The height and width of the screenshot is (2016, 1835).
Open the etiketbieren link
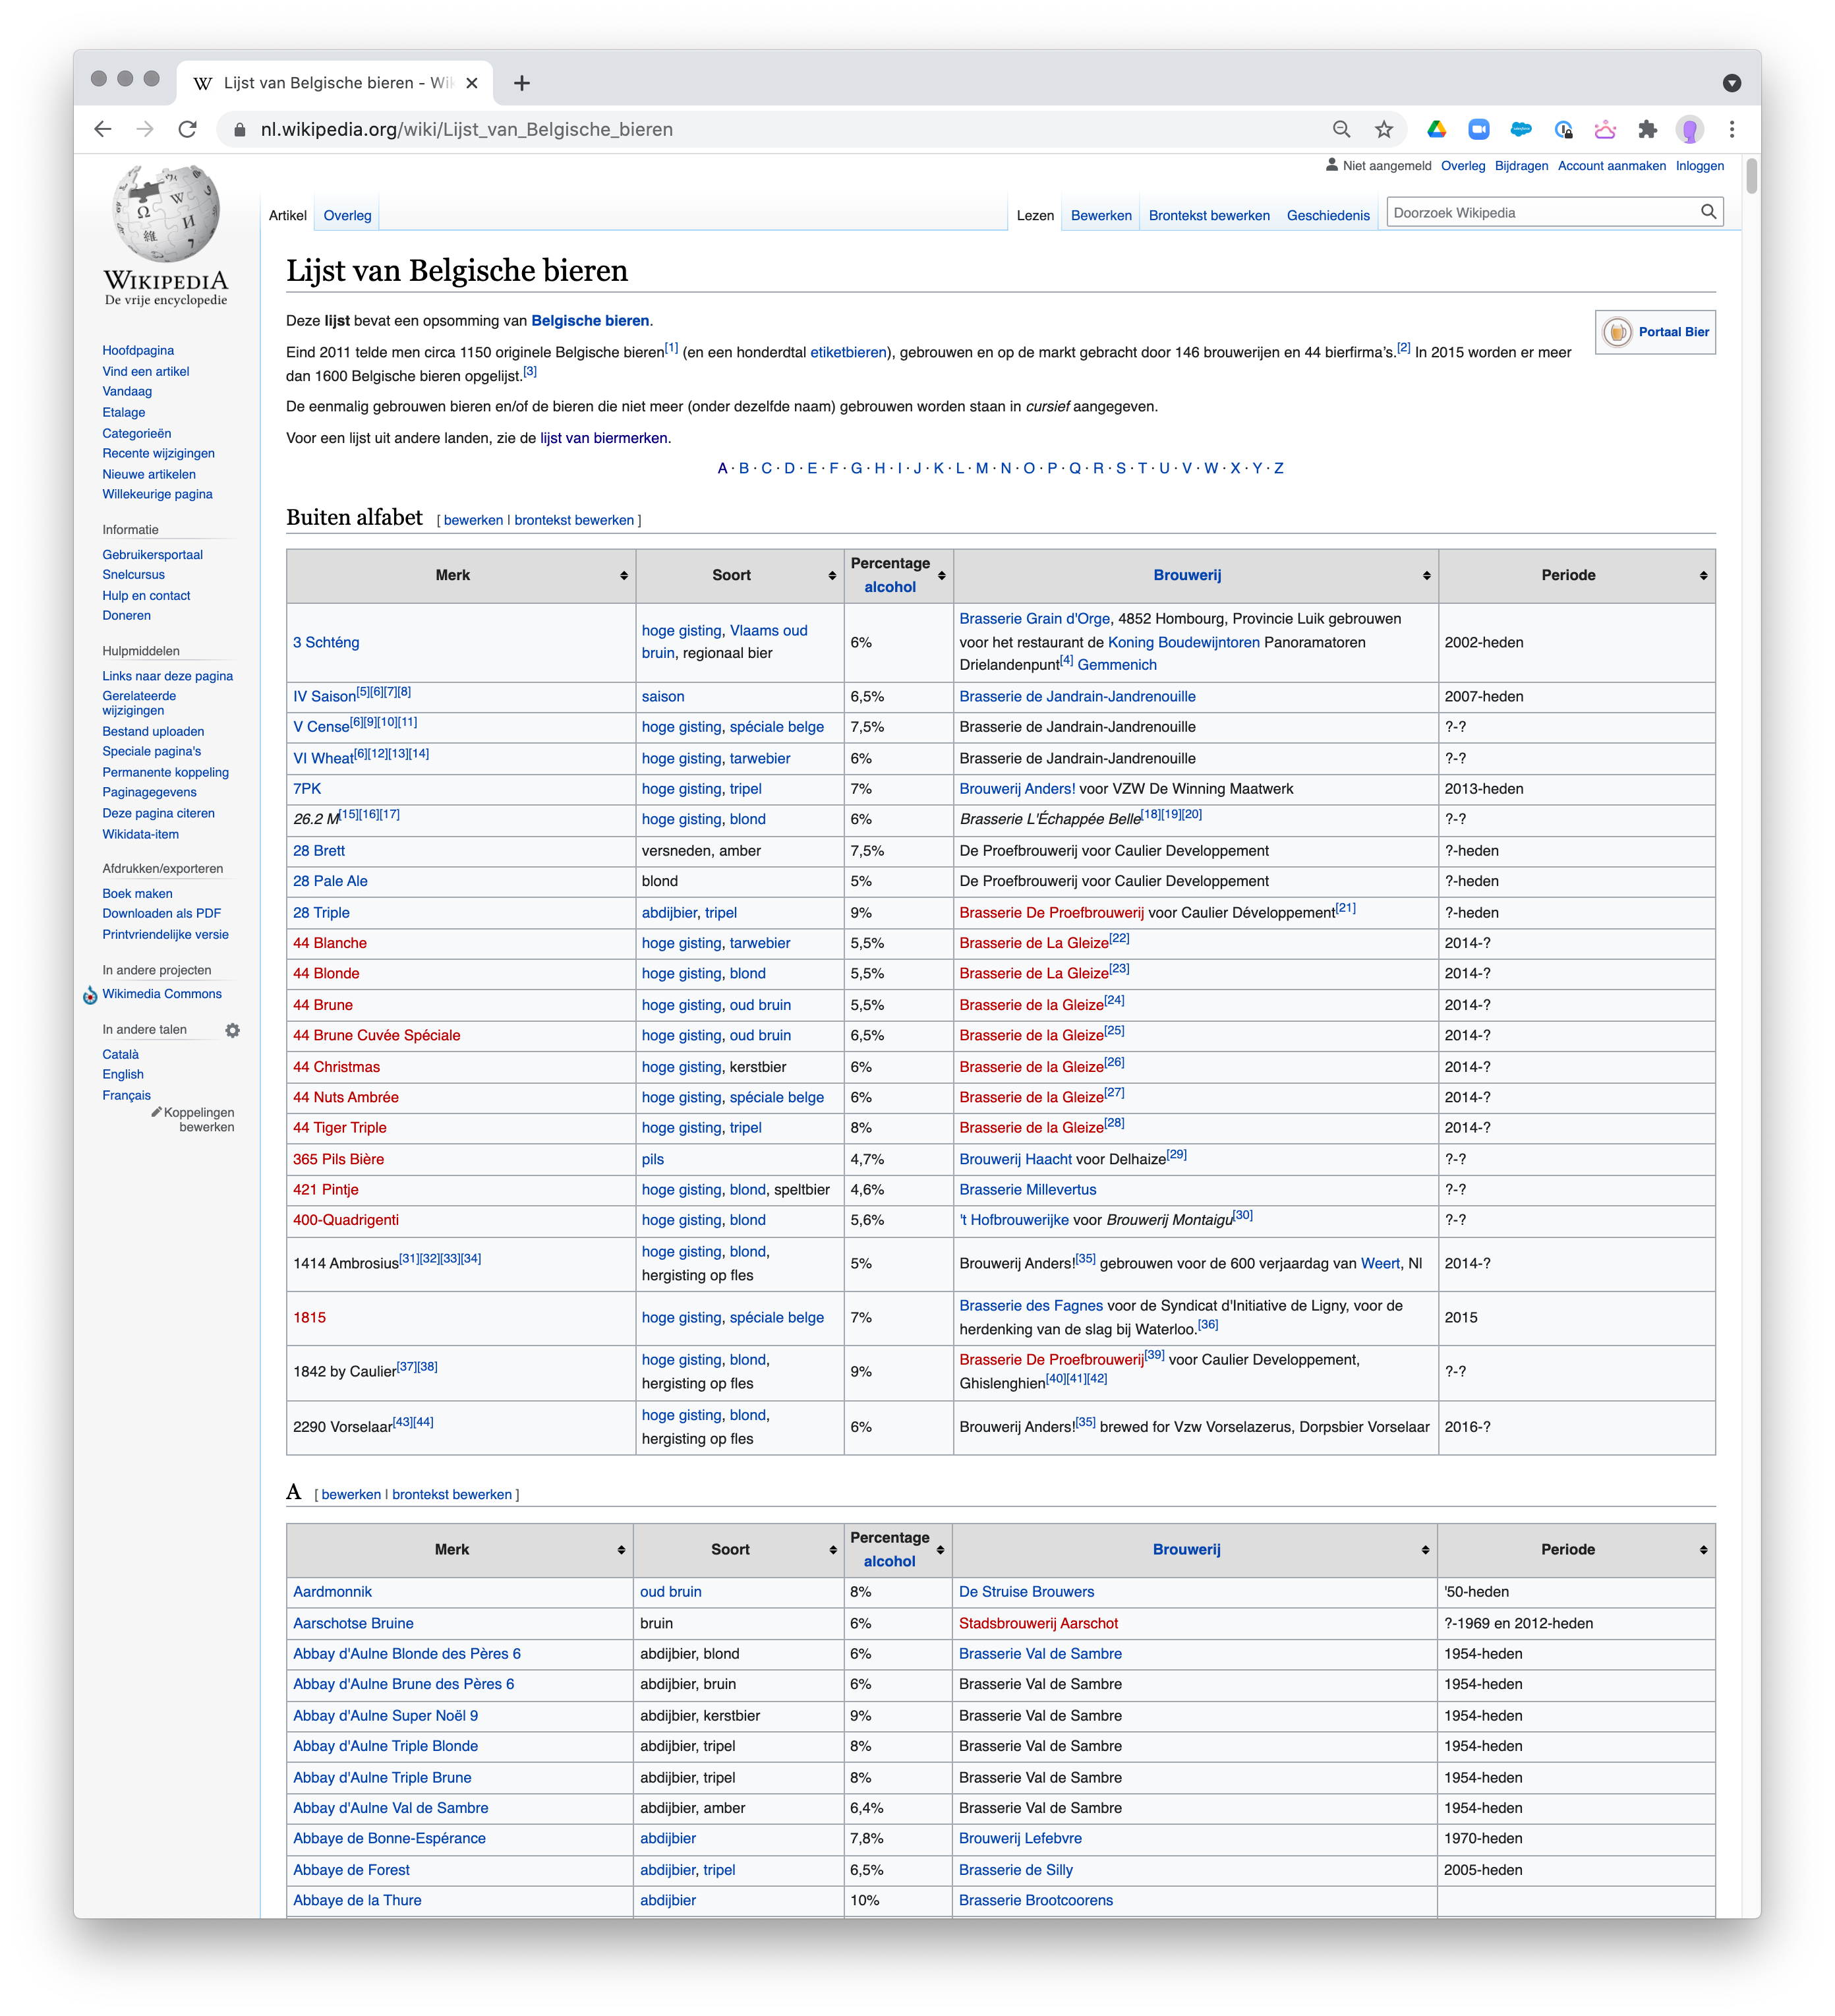click(848, 352)
